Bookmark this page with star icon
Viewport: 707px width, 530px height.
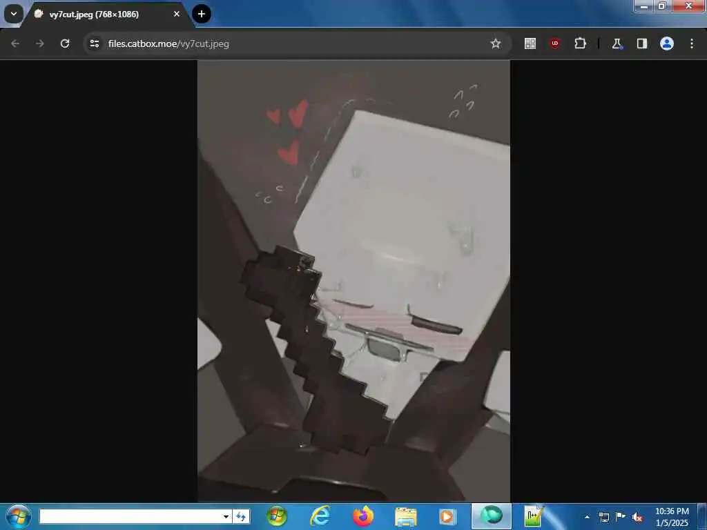(496, 43)
